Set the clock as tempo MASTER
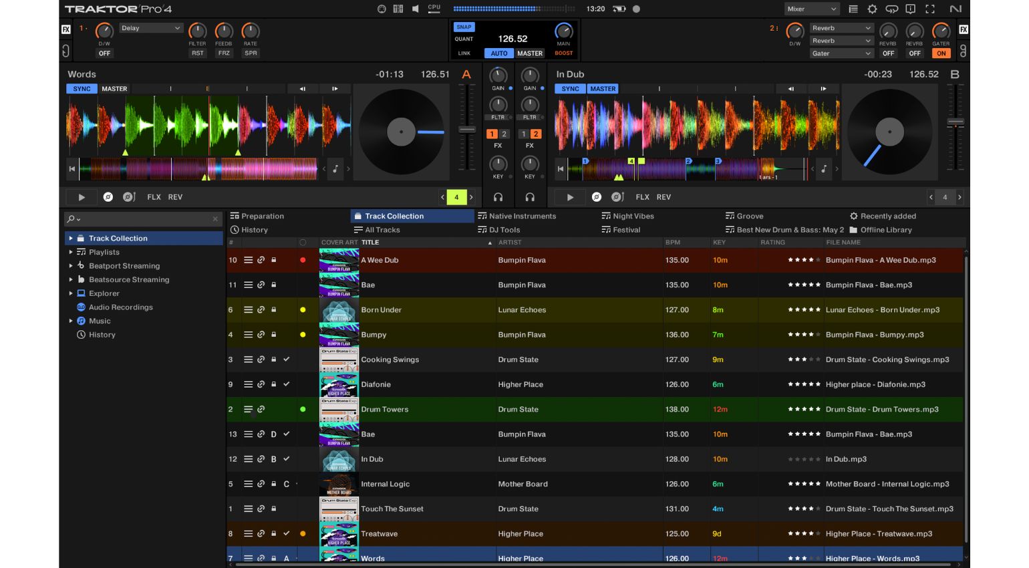 tap(530, 53)
